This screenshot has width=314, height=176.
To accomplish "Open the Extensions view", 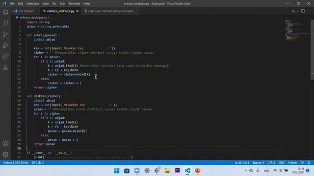I will tap(5, 57).
